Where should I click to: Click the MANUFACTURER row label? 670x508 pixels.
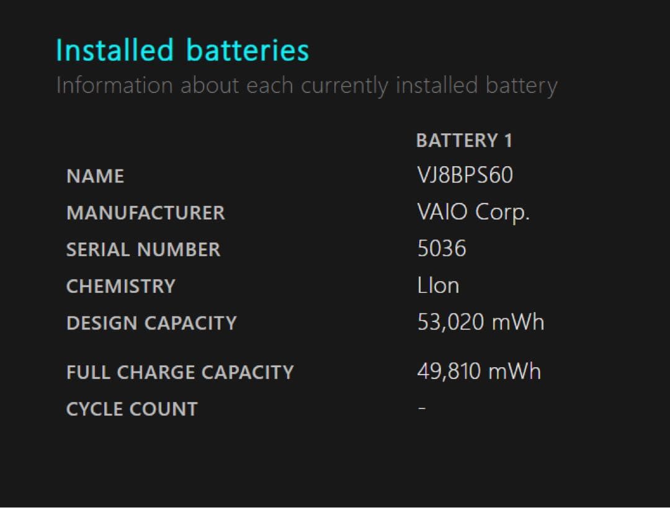click(x=146, y=213)
